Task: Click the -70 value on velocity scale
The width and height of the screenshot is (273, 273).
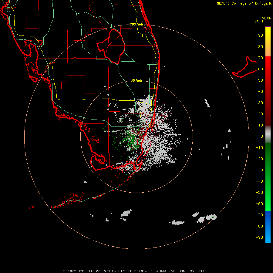Action: (x=259, y=215)
